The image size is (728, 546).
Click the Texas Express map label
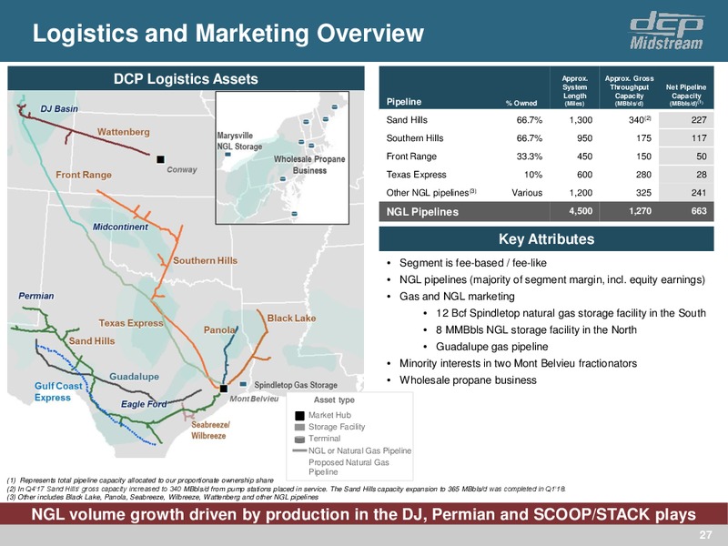pyautogui.click(x=131, y=323)
